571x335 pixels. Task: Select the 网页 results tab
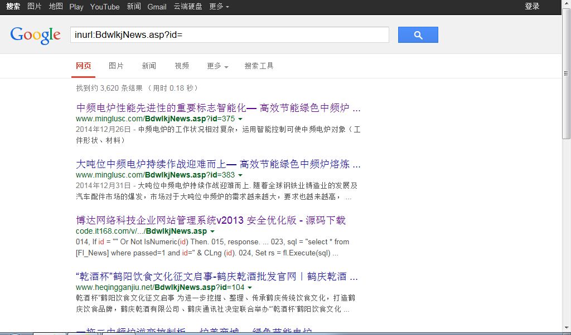[x=84, y=66]
